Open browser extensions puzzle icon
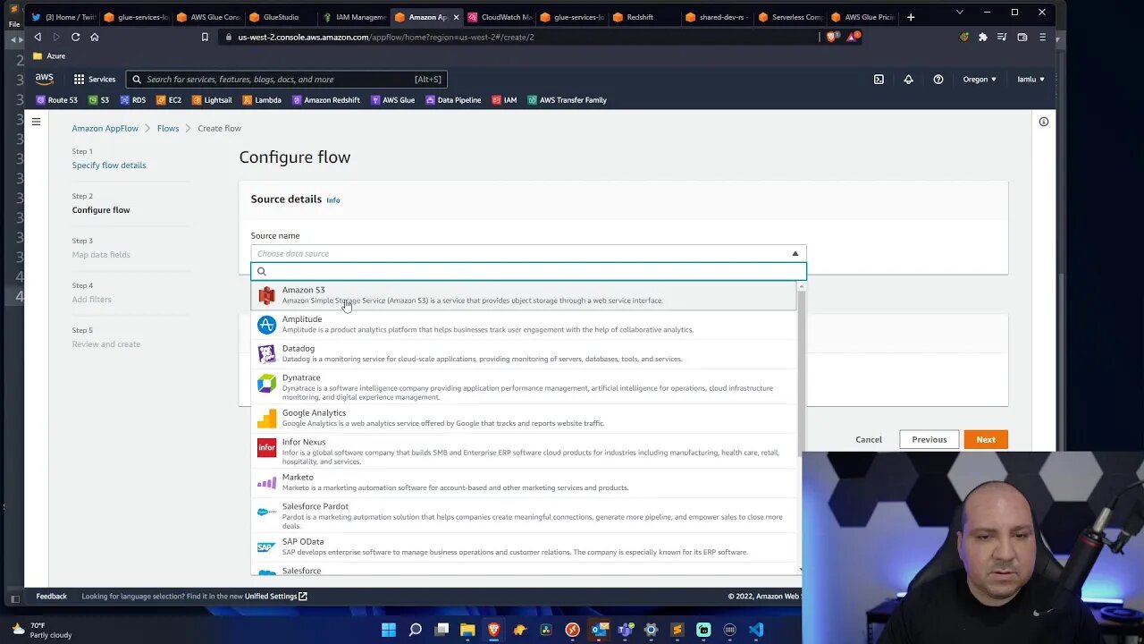 point(983,37)
